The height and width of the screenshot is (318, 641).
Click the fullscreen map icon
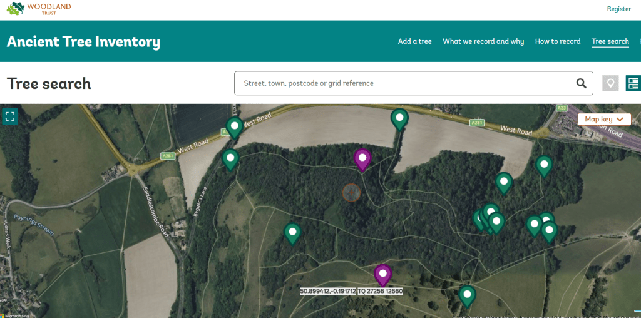pos(10,116)
